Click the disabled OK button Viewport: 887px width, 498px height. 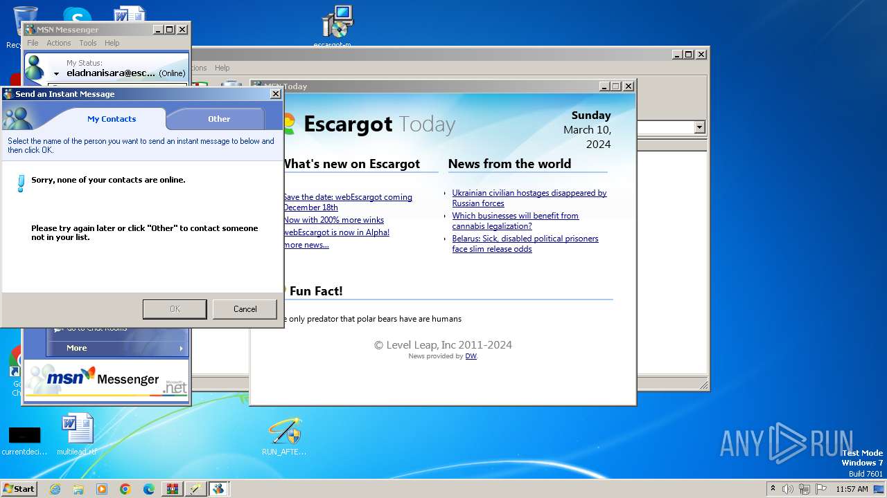pos(175,309)
